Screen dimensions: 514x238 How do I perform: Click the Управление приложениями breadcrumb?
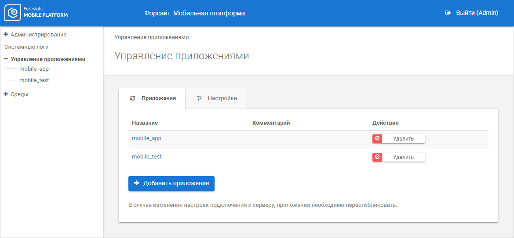pyautogui.click(x=151, y=37)
